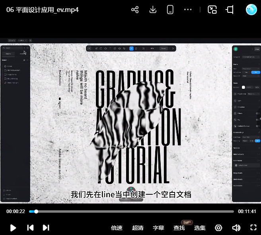Open the 倍速 playback speed menu
261x235 pixels.
pos(117,228)
